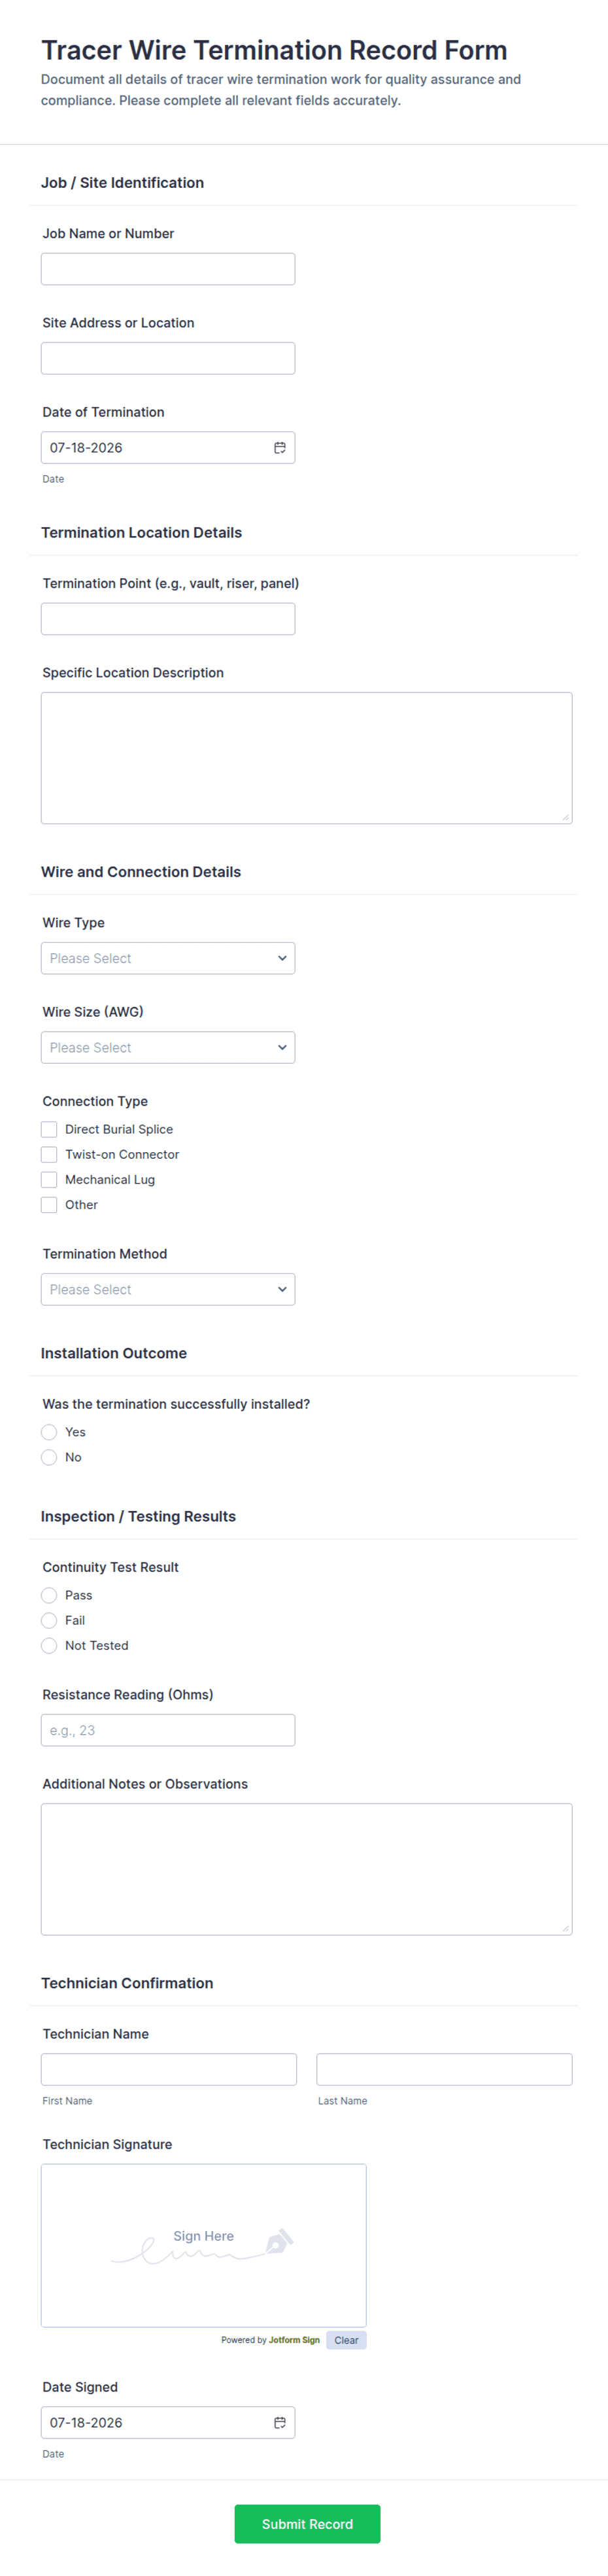This screenshot has width=608, height=2576.
Task: Choose Pass for Continuity Test Result
Action: coord(49,1595)
